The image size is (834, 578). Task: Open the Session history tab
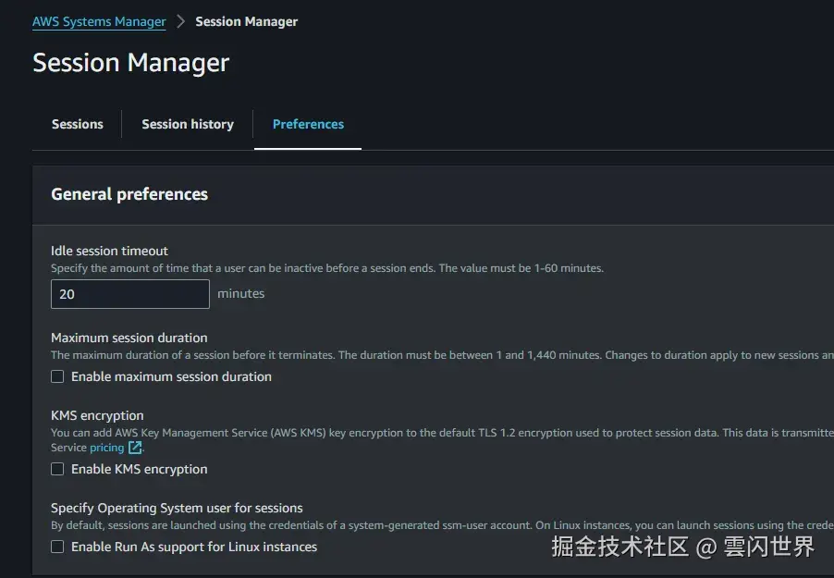[x=187, y=124]
